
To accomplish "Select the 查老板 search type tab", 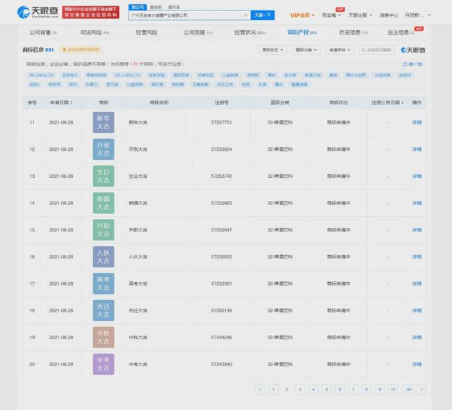I will pos(156,7).
